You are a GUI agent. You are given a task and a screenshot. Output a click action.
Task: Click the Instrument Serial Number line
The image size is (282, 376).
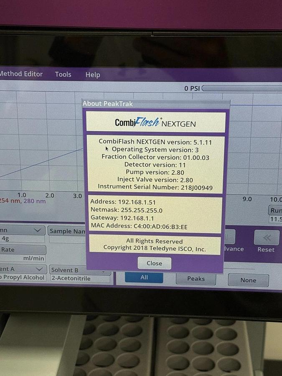[x=155, y=187]
